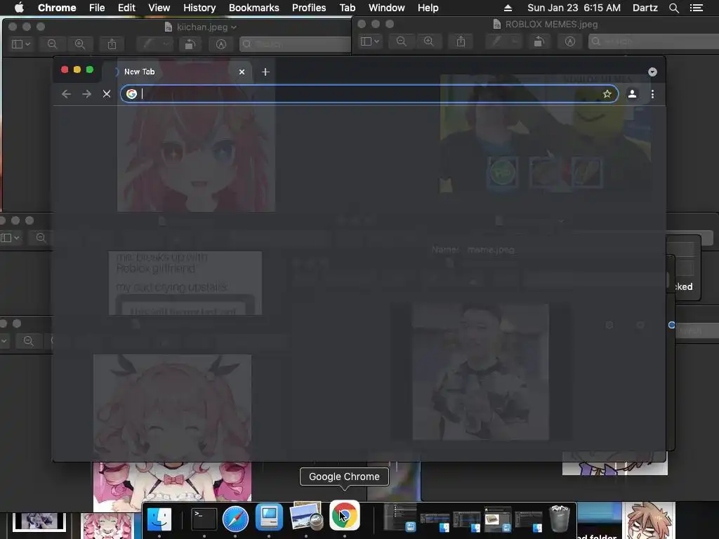The image size is (719, 539).
Task: Close the New Tab tab
Action: tap(242, 72)
